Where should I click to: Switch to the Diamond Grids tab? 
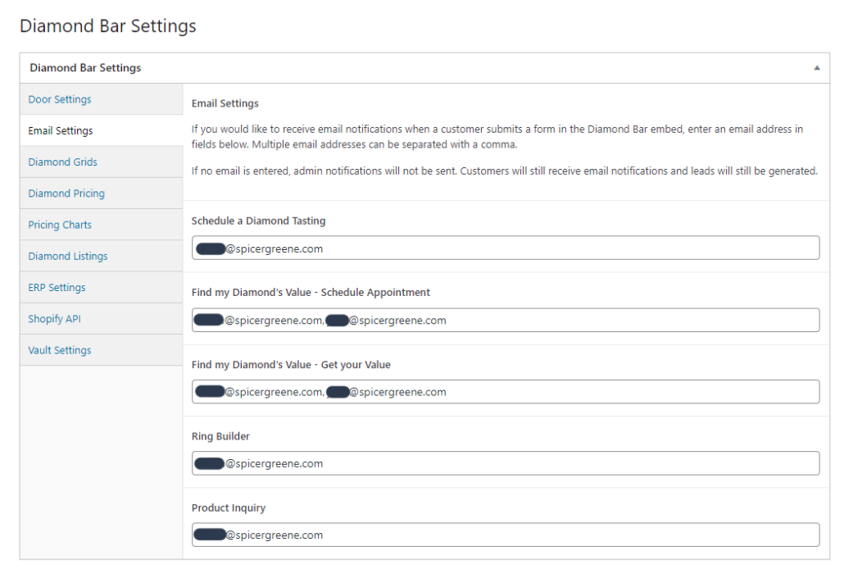(62, 162)
